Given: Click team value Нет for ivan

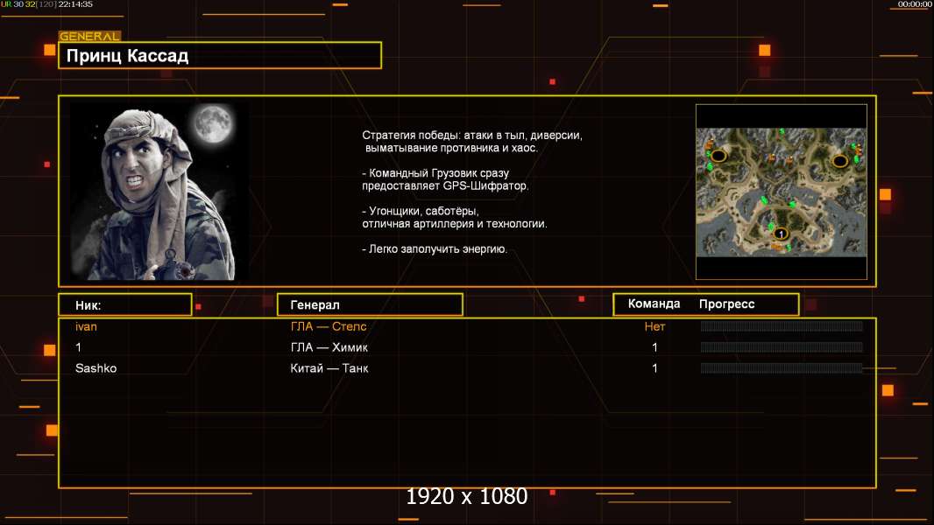Looking at the screenshot, I should tap(655, 326).
